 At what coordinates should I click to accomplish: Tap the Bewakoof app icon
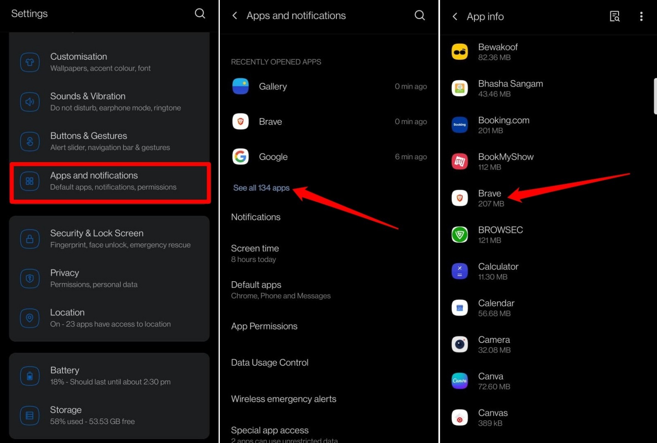tap(459, 52)
